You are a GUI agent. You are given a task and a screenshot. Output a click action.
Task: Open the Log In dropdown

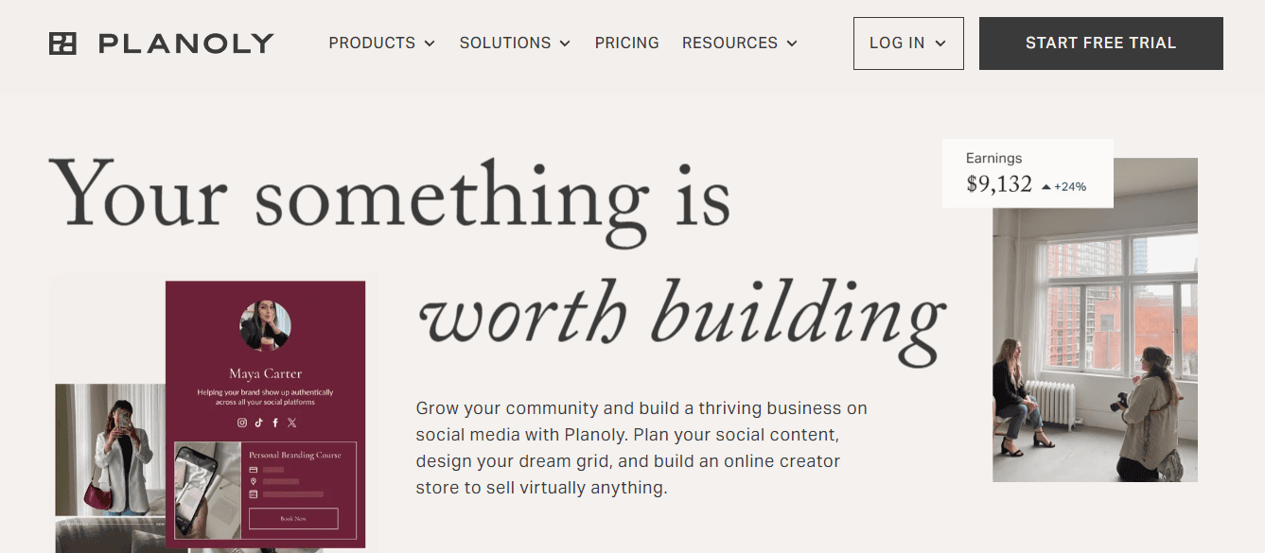click(908, 43)
